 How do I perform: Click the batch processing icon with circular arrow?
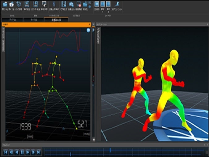(x=19, y=4)
